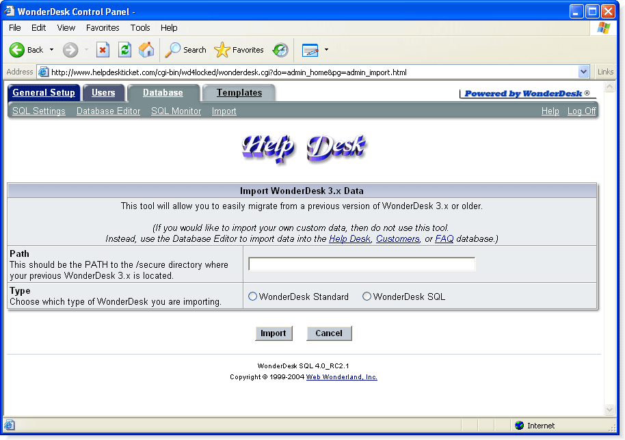Open the Favorites star in the toolbar
625x440 pixels.
(239, 50)
